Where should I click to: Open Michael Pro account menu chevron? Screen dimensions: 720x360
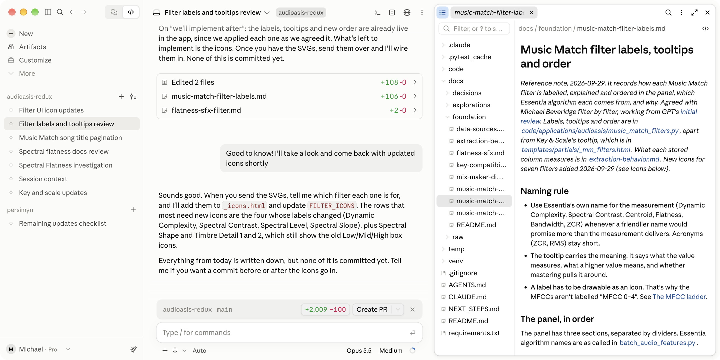click(68, 349)
